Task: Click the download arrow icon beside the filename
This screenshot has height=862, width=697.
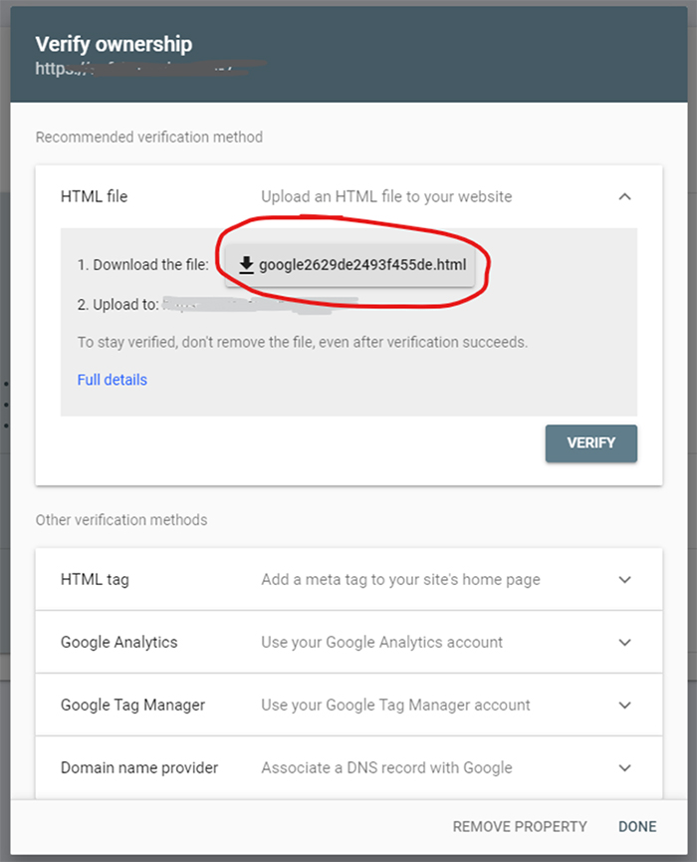Action: 246,265
